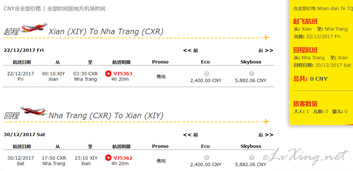
Task: Go to previous day for departure flight
Action: pyautogui.click(x=191, y=51)
